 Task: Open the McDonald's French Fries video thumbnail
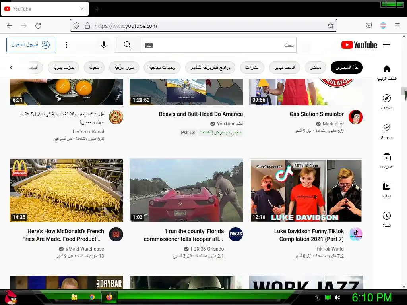(66, 190)
